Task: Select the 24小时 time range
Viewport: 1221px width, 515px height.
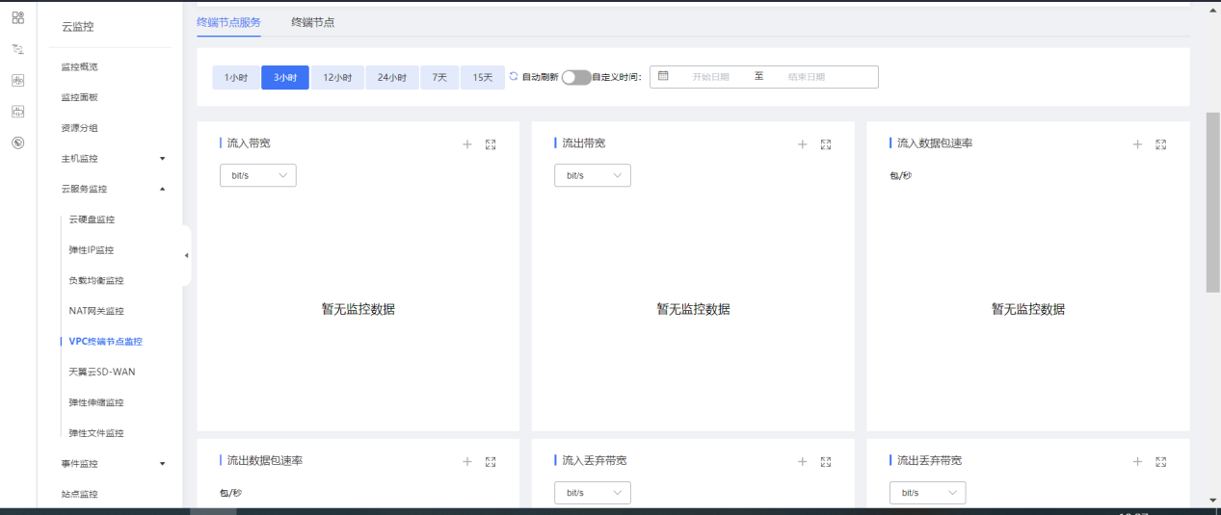Action: tap(391, 77)
